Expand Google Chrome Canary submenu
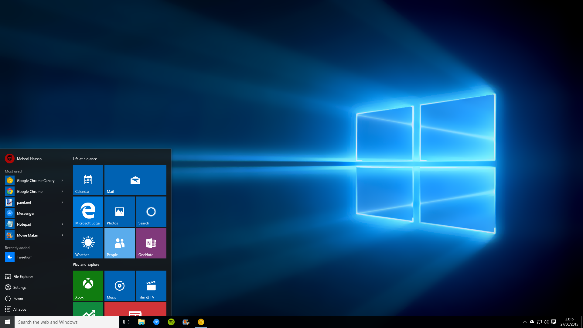 click(x=62, y=180)
